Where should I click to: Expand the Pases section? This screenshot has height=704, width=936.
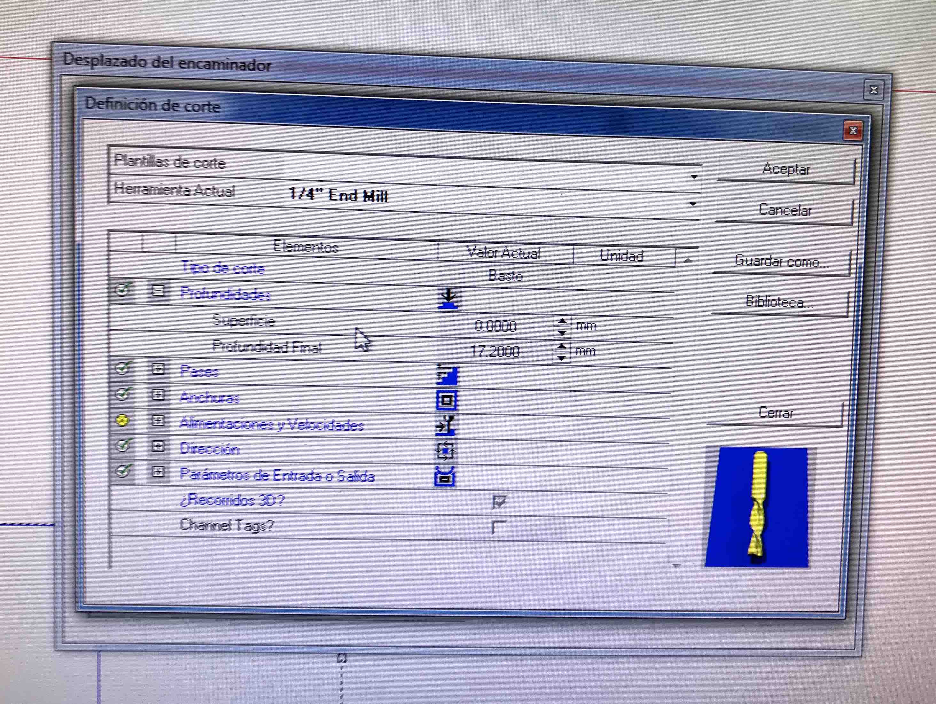click(x=158, y=369)
